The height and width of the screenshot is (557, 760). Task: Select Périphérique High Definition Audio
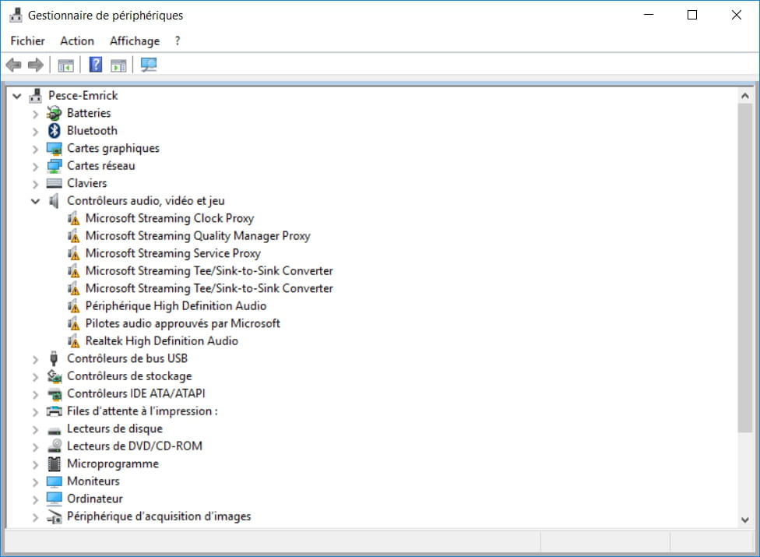[x=176, y=306]
